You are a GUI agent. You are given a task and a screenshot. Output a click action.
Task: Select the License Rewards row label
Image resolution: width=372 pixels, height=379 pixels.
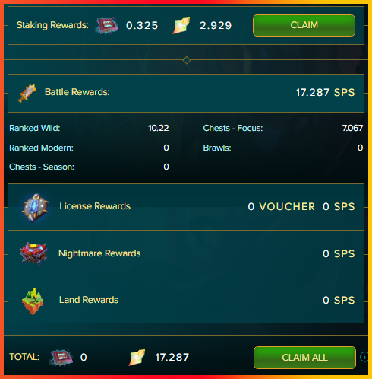pos(95,206)
